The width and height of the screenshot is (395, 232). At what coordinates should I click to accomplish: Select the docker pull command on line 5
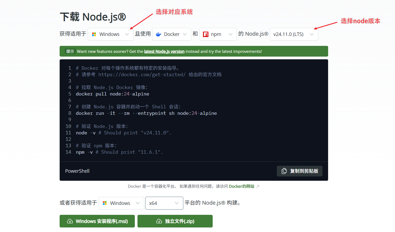[113, 94]
